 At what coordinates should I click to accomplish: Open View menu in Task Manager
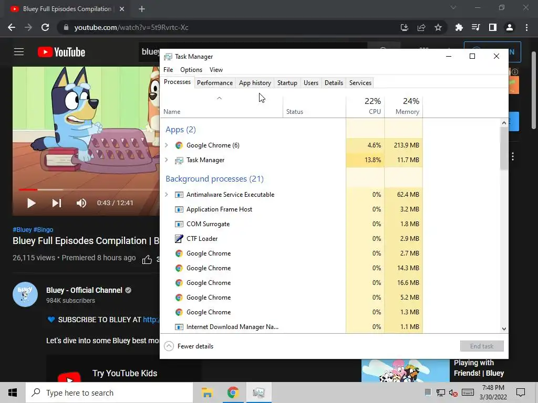pyautogui.click(x=216, y=70)
